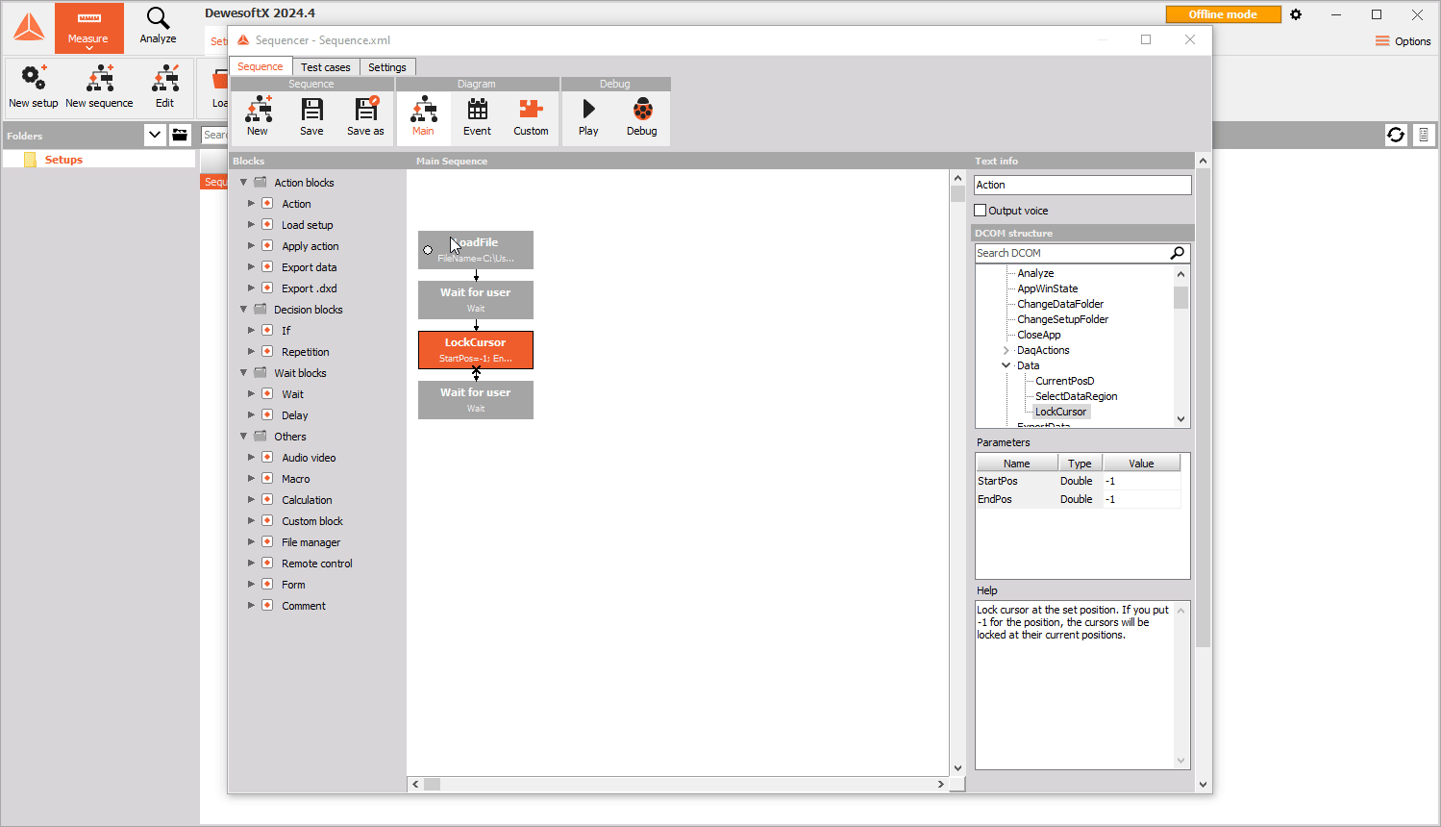The width and height of the screenshot is (1441, 827).
Task: Open DewesoftX settings gear icon
Action: click(x=1296, y=14)
